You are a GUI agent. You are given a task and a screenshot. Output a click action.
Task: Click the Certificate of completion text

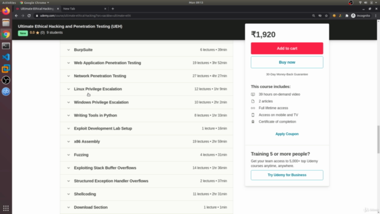(277, 122)
